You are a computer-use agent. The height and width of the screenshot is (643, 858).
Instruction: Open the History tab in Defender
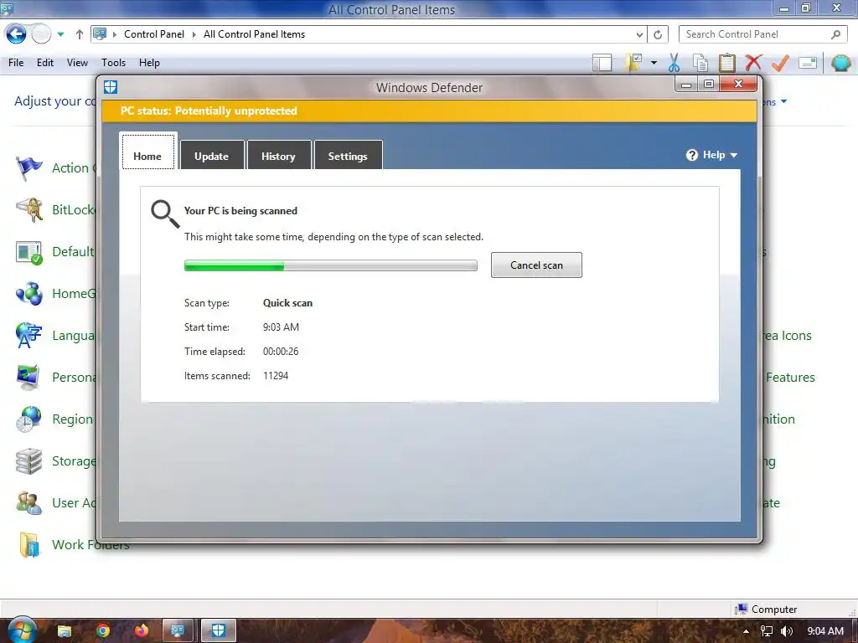coord(278,156)
